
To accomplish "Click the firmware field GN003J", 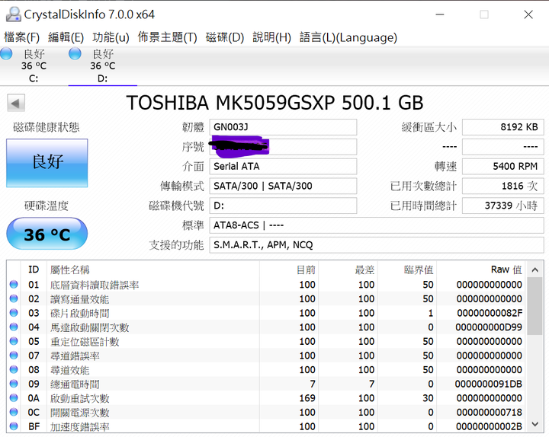I will point(283,127).
